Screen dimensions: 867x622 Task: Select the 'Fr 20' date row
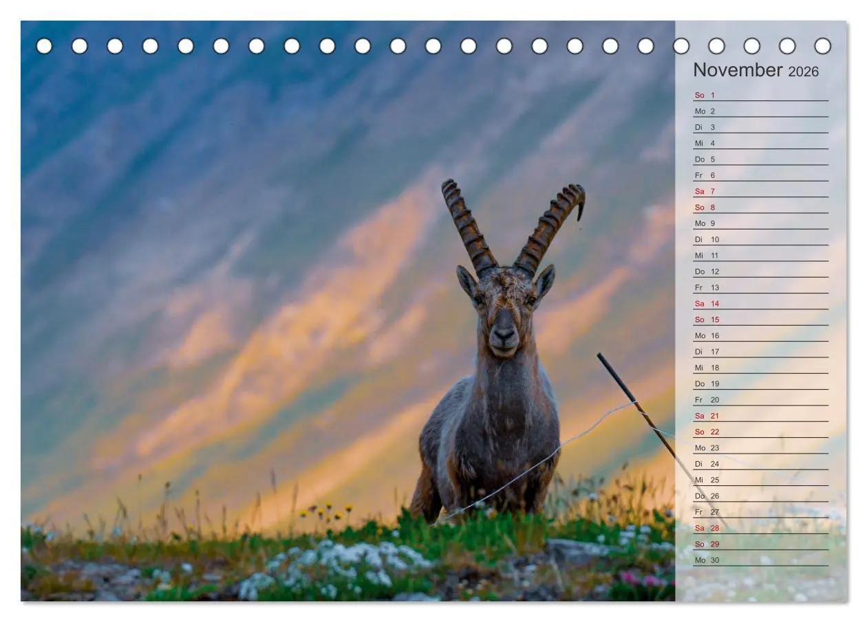(760, 399)
